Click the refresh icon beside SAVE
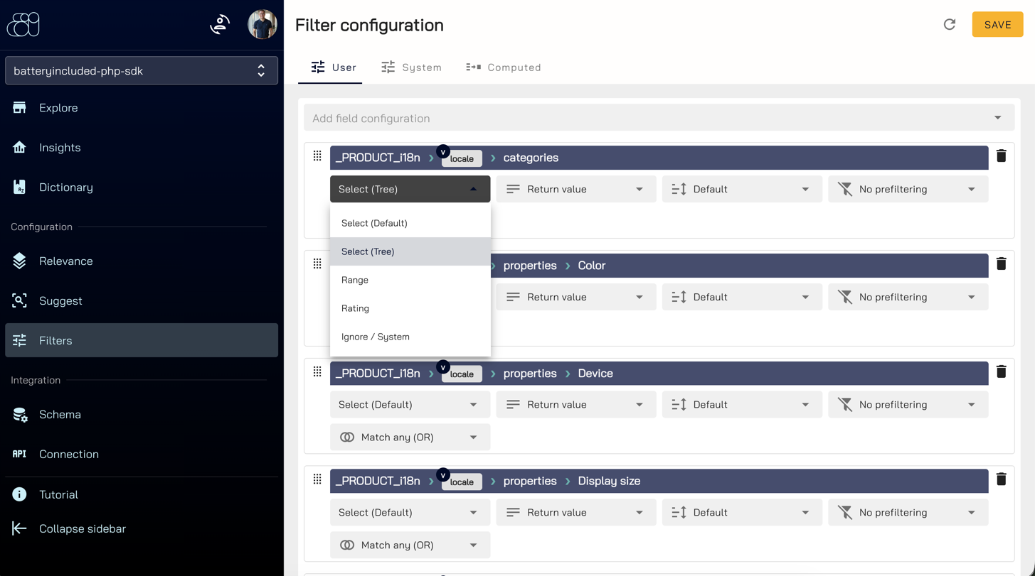 tap(949, 25)
